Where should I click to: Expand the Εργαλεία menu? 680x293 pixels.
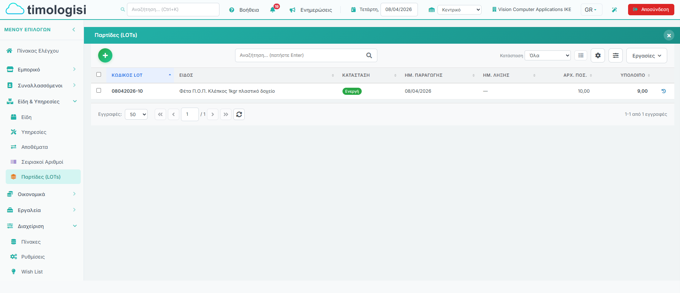[x=42, y=210]
